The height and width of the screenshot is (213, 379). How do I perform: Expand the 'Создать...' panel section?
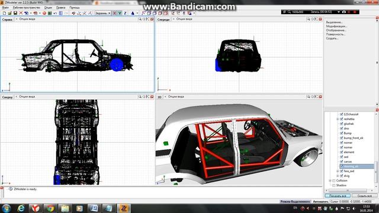[332, 38]
